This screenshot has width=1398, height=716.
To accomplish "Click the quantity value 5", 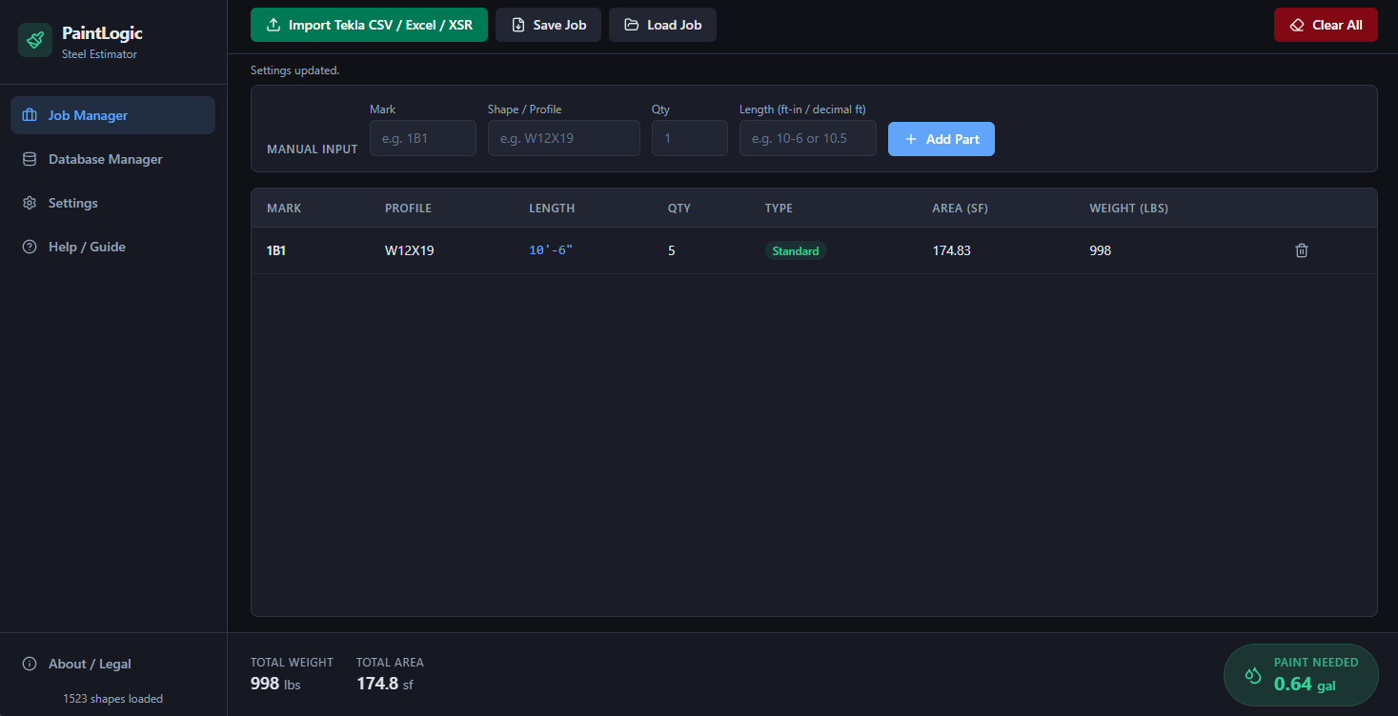I will (x=672, y=251).
